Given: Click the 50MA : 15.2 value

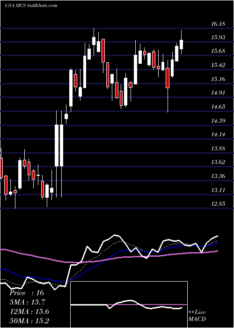Looking at the screenshot, I should click(x=29, y=321).
